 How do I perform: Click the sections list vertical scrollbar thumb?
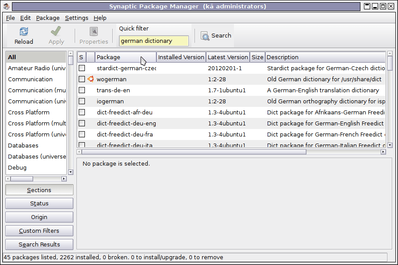(71, 61)
